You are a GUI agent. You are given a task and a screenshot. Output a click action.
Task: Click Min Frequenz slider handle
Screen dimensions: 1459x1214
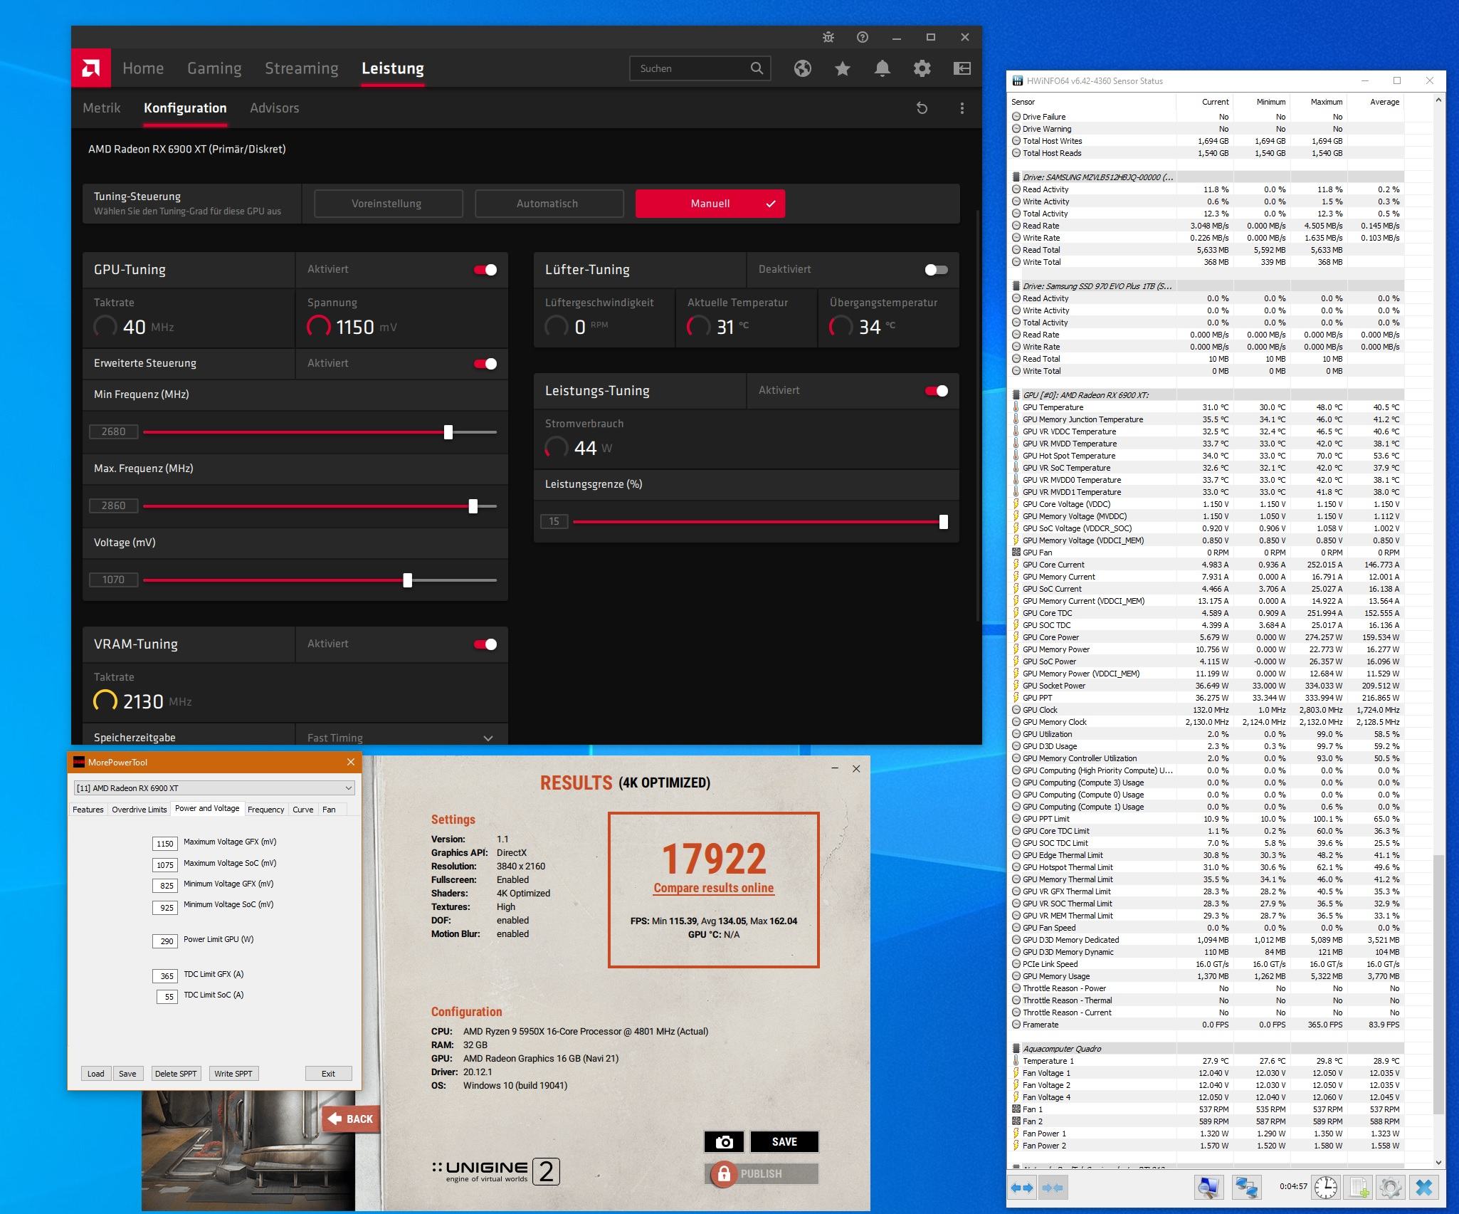point(448,432)
